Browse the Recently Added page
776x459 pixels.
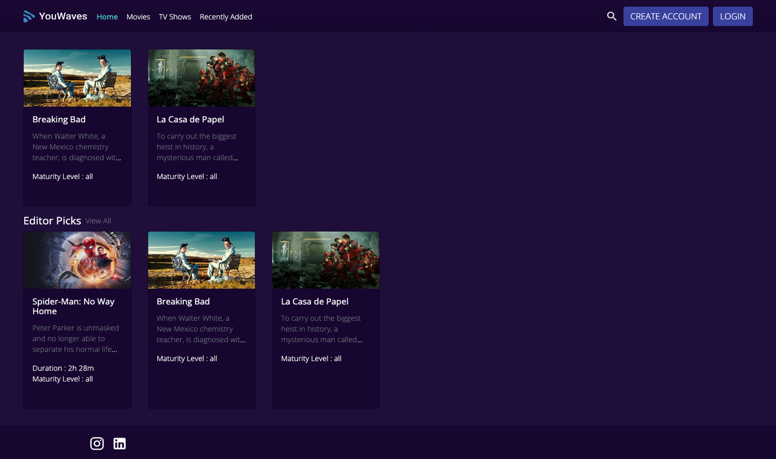(226, 17)
